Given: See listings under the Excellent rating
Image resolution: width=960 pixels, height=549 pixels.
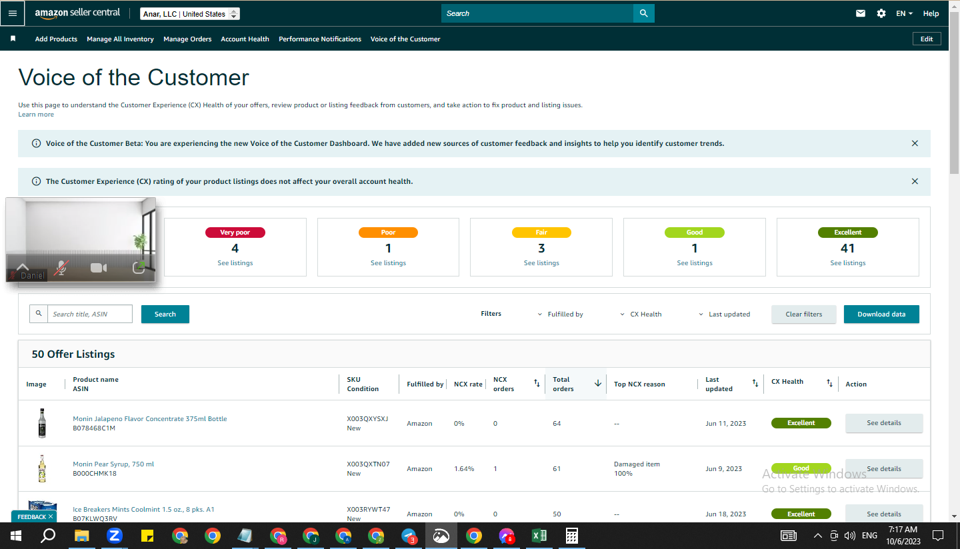Looking at the screenshot, I should pyautogui.click(x=848, y=263).
